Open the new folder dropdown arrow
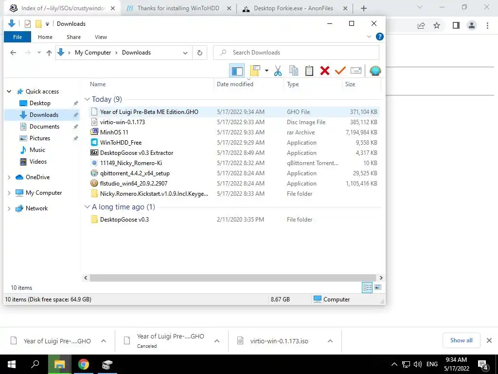The width and height of the screenshot is (498, 374). pyautogui.click(x=267, y=71)
